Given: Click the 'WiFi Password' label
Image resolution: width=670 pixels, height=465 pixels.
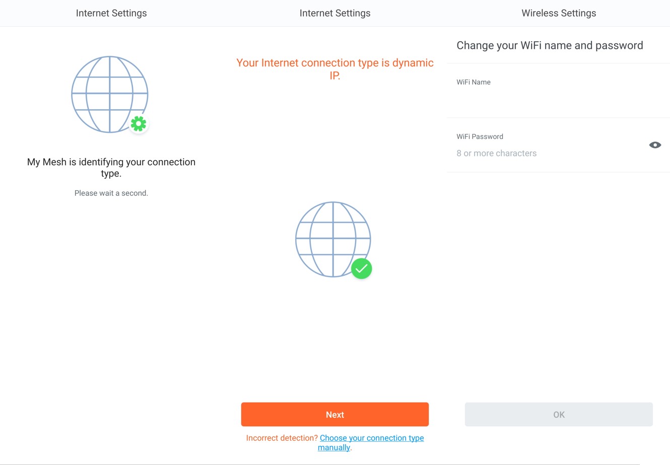Looking at the screenshot, I should click(480, 136).
